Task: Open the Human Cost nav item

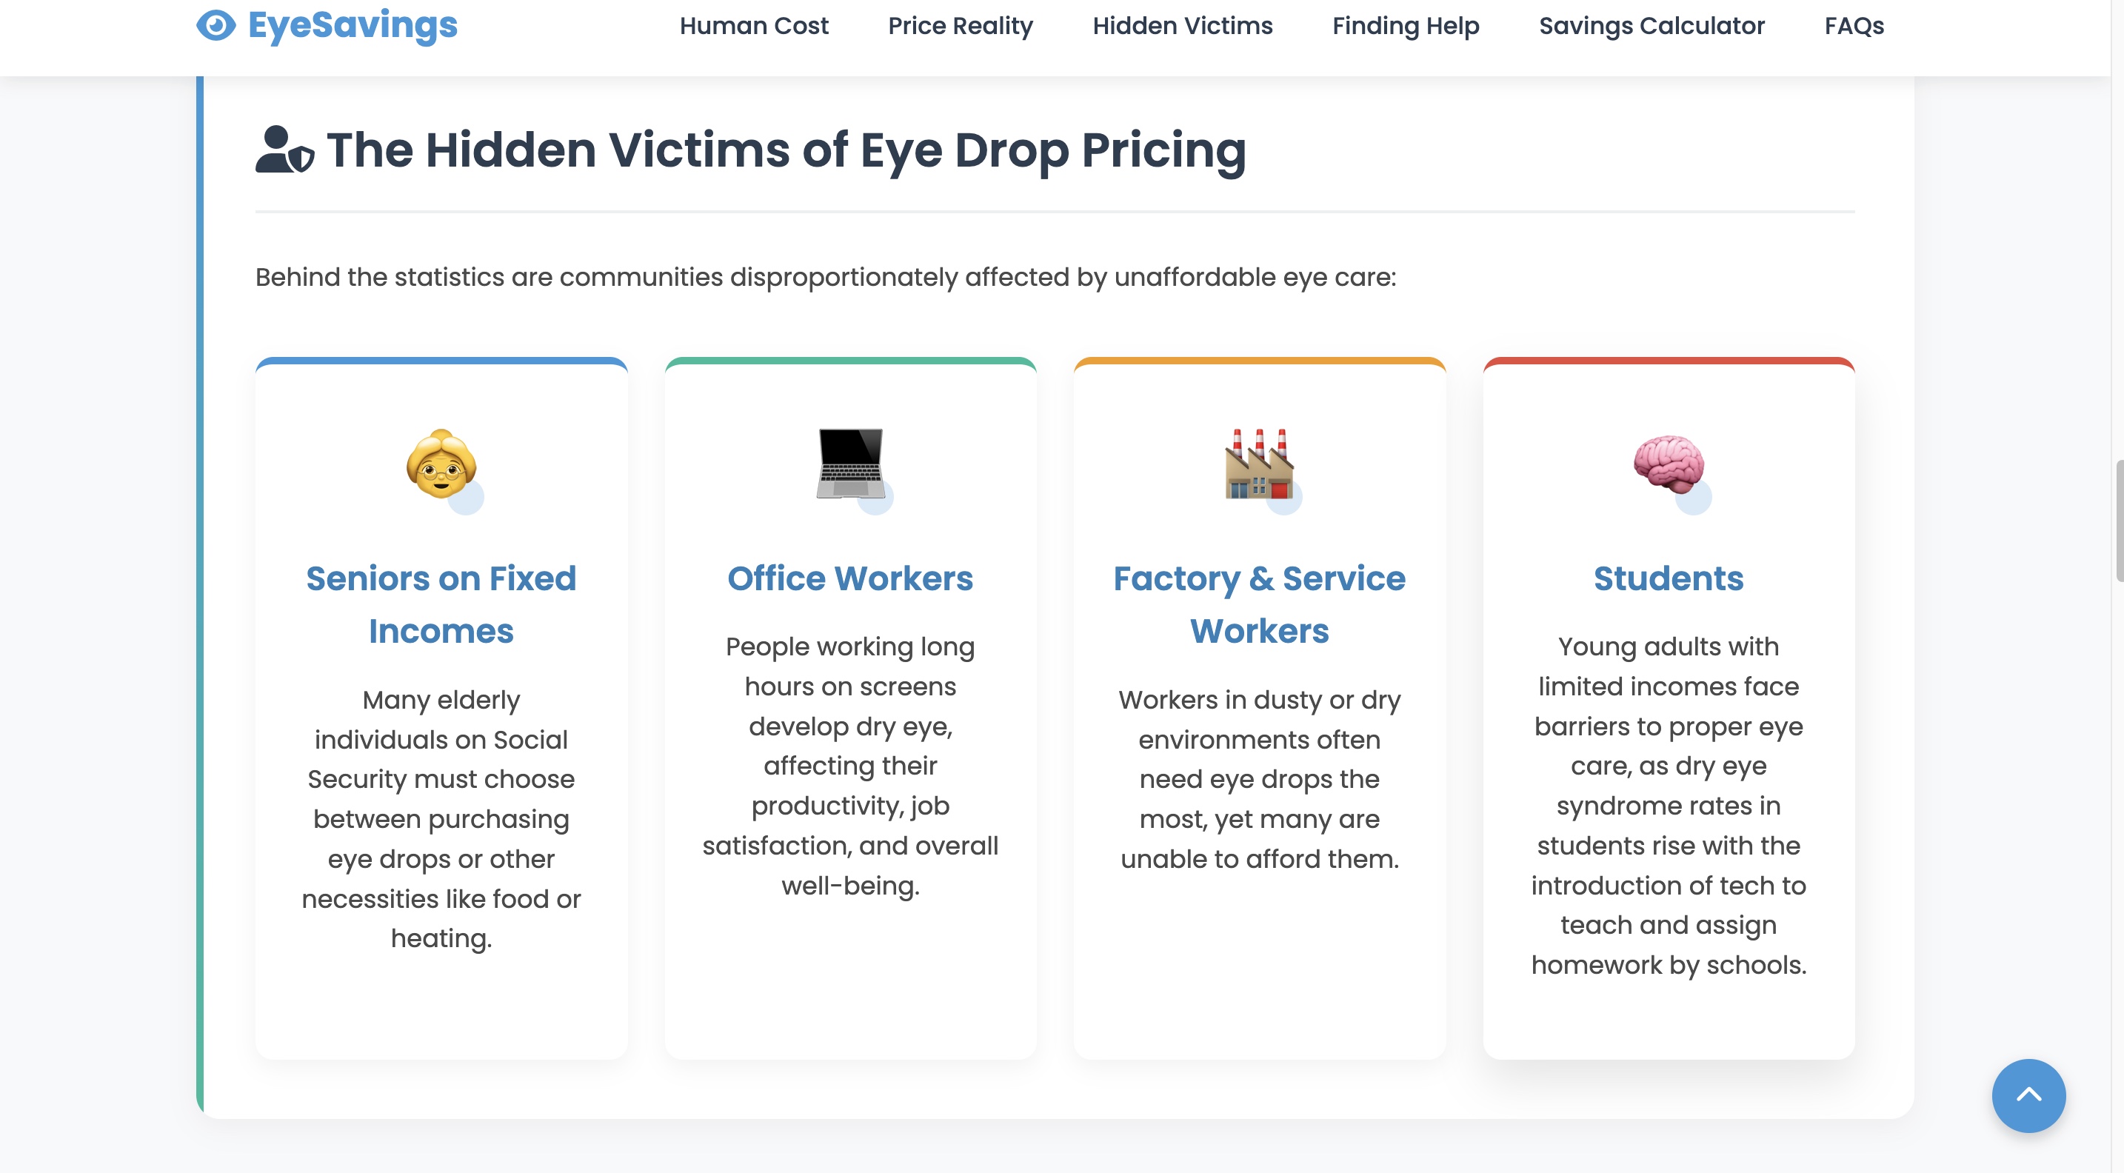Action: pos(754,27)
